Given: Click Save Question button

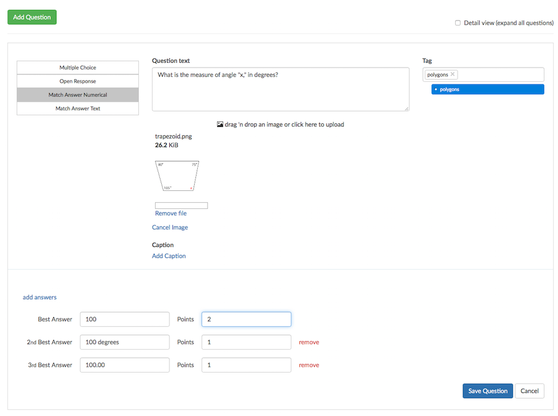Looking at the screenshot, I should click(487, 391).
